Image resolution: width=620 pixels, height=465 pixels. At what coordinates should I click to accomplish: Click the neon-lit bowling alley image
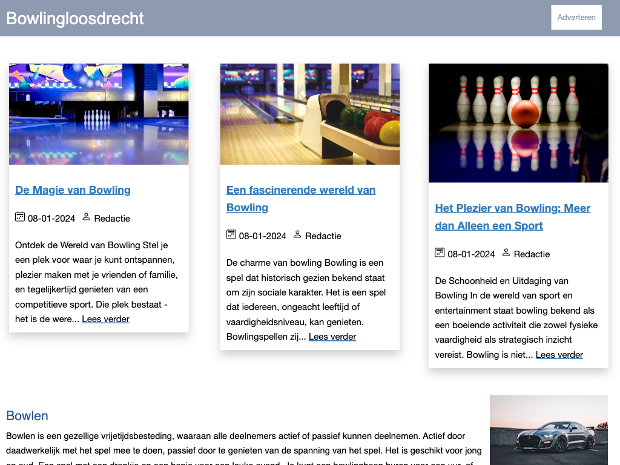pos(99,114)
